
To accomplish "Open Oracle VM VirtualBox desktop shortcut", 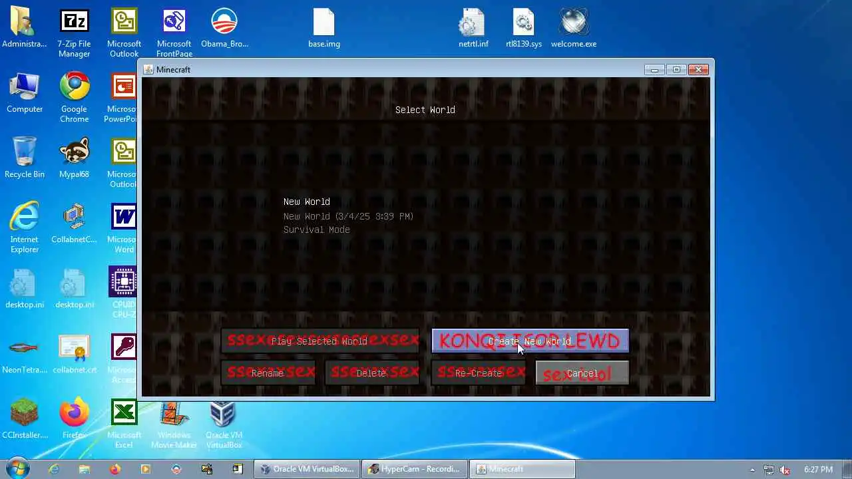I will [224, 424].
